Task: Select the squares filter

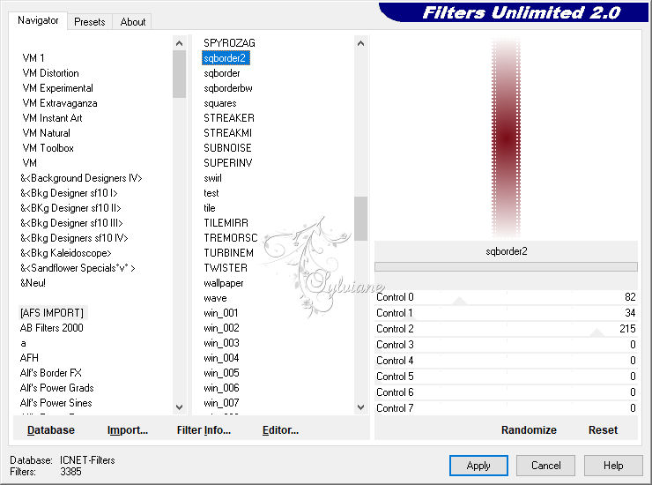Action: coord(220,103)
